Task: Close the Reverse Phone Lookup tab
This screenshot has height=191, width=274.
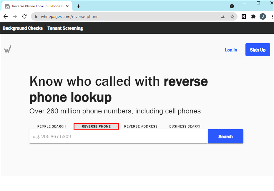Action: tap(67, 6)
